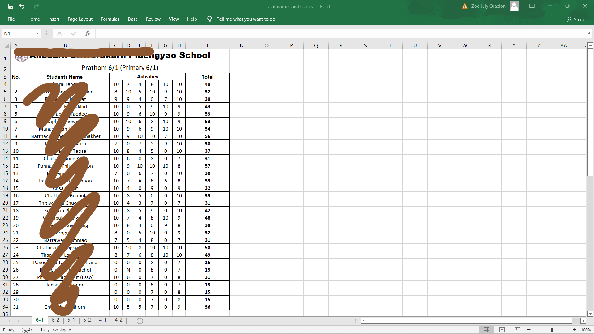
Task: Click the zoom slider handle
Action: pos(552,330)
